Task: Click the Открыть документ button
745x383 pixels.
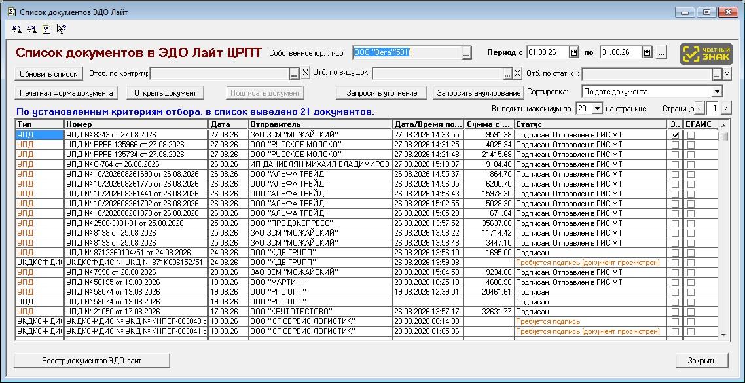Action: 165,93
